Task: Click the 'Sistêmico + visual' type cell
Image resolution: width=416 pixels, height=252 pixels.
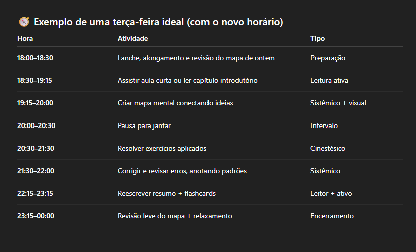Action: coord(338,103)
